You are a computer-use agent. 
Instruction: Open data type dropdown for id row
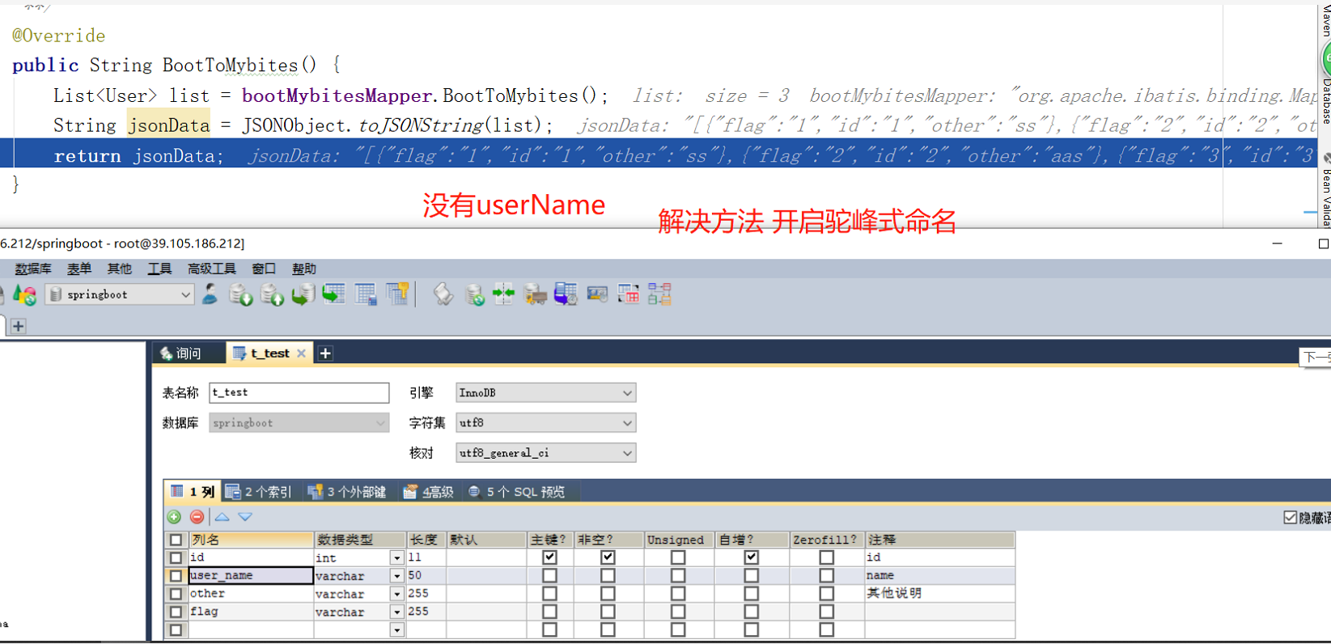[x=396, y=557]
